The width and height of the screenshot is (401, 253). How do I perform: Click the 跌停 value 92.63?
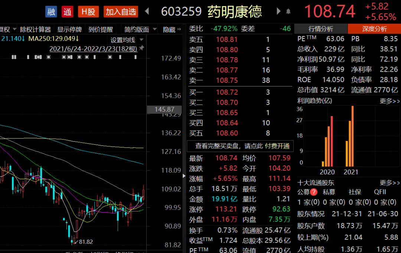tap(281, 209)
